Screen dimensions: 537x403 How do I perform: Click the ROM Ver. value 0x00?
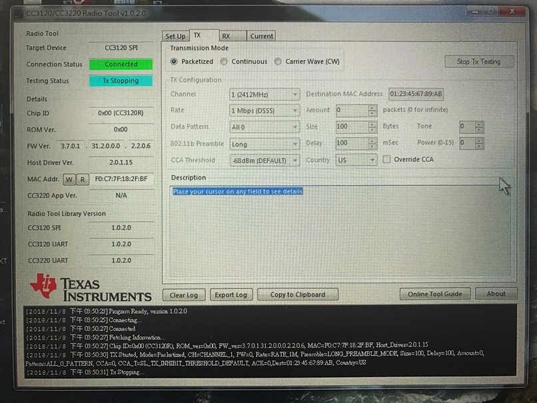pos(121,129)
